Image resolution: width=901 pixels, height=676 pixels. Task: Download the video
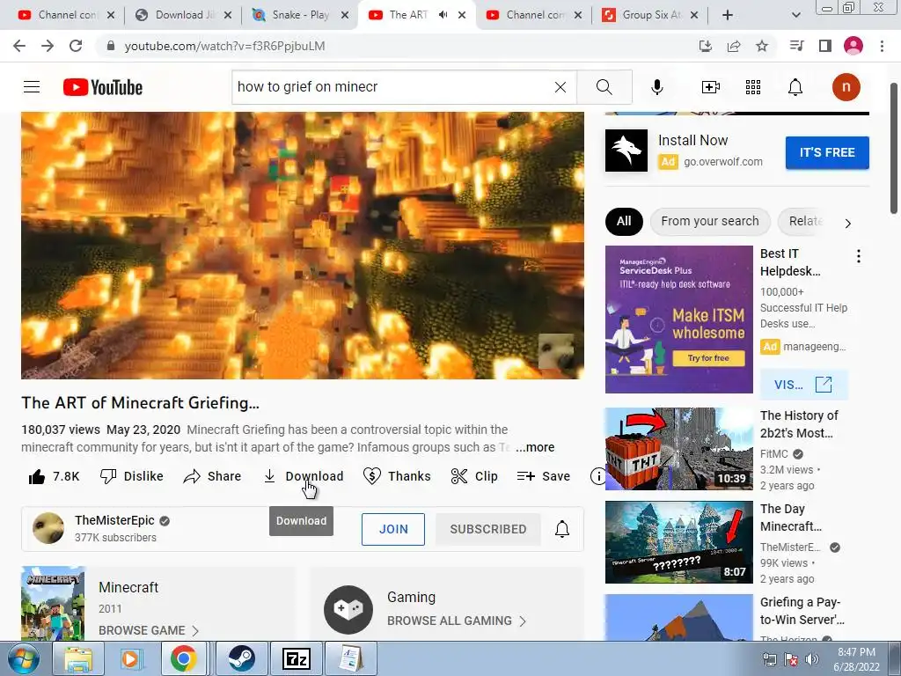pyautogui.click(x=304, y=476)
